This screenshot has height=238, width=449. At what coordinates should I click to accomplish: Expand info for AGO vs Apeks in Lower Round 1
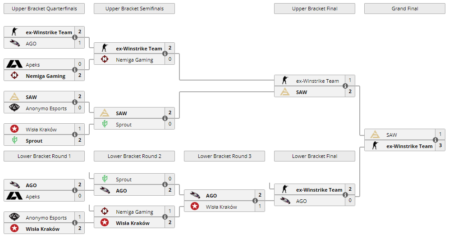pyautogui.click(x=75, y=191)
